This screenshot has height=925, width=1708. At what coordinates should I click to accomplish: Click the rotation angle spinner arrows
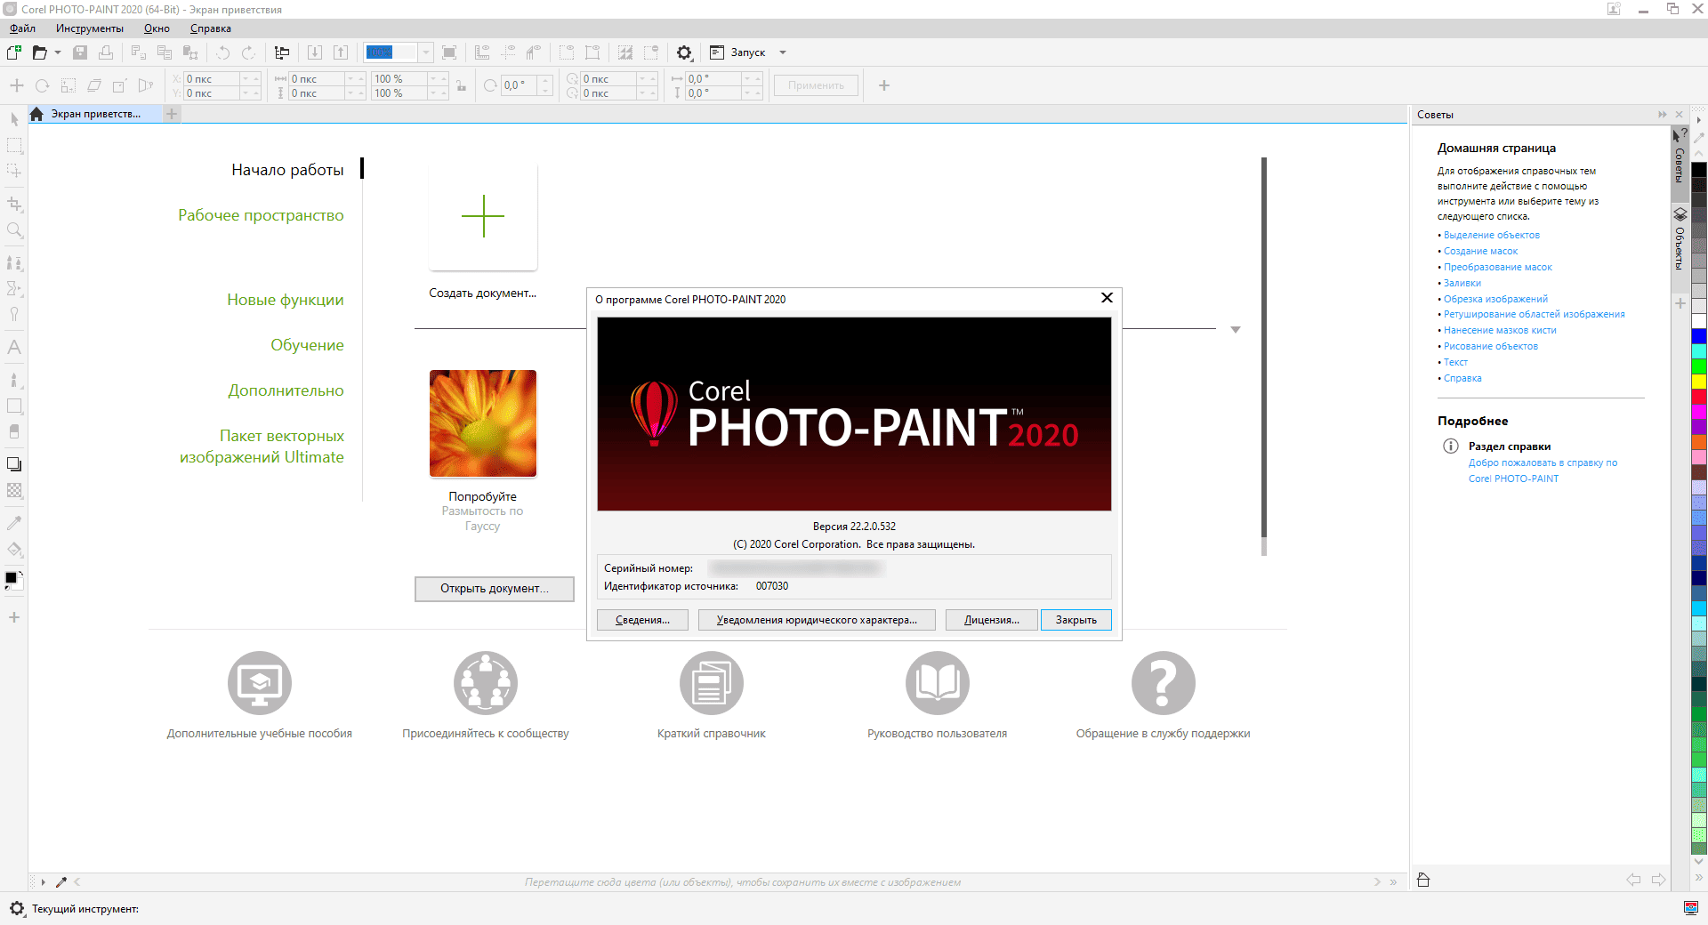(x=545, y=86)
